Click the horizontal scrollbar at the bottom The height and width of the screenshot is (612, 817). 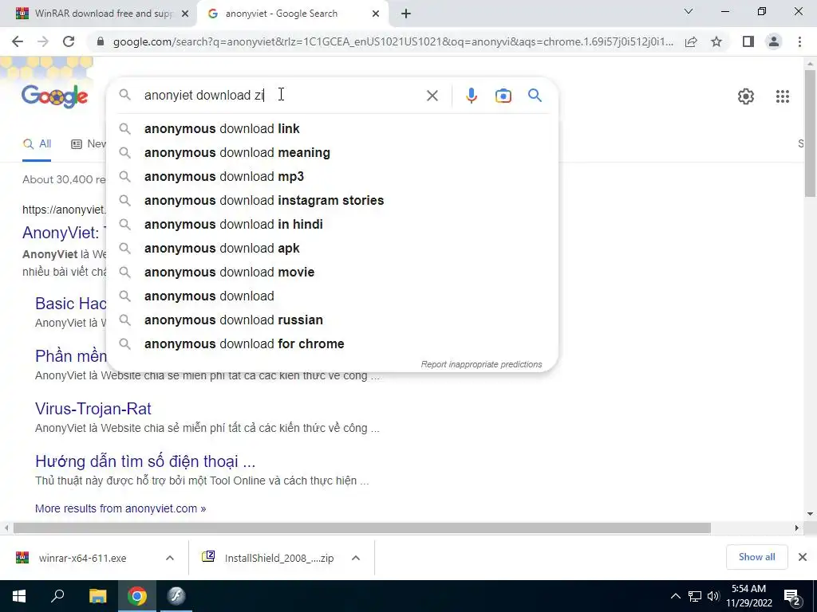point(361,528)
